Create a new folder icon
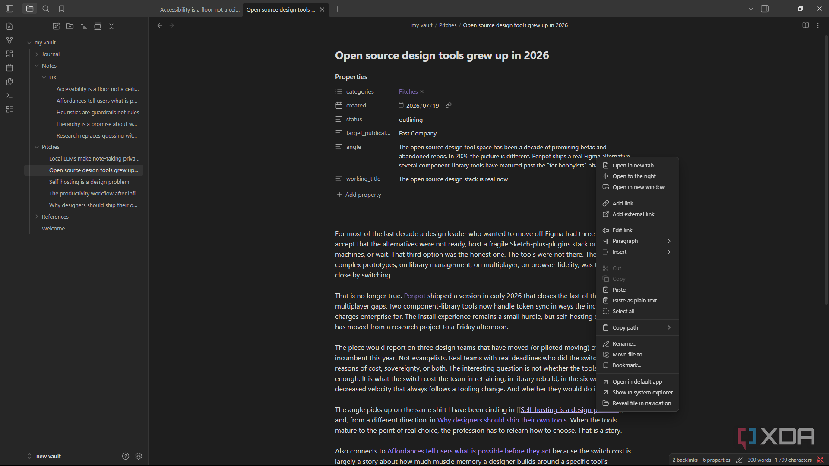Screen dimensions: 829x466 [x=70, y=26]
